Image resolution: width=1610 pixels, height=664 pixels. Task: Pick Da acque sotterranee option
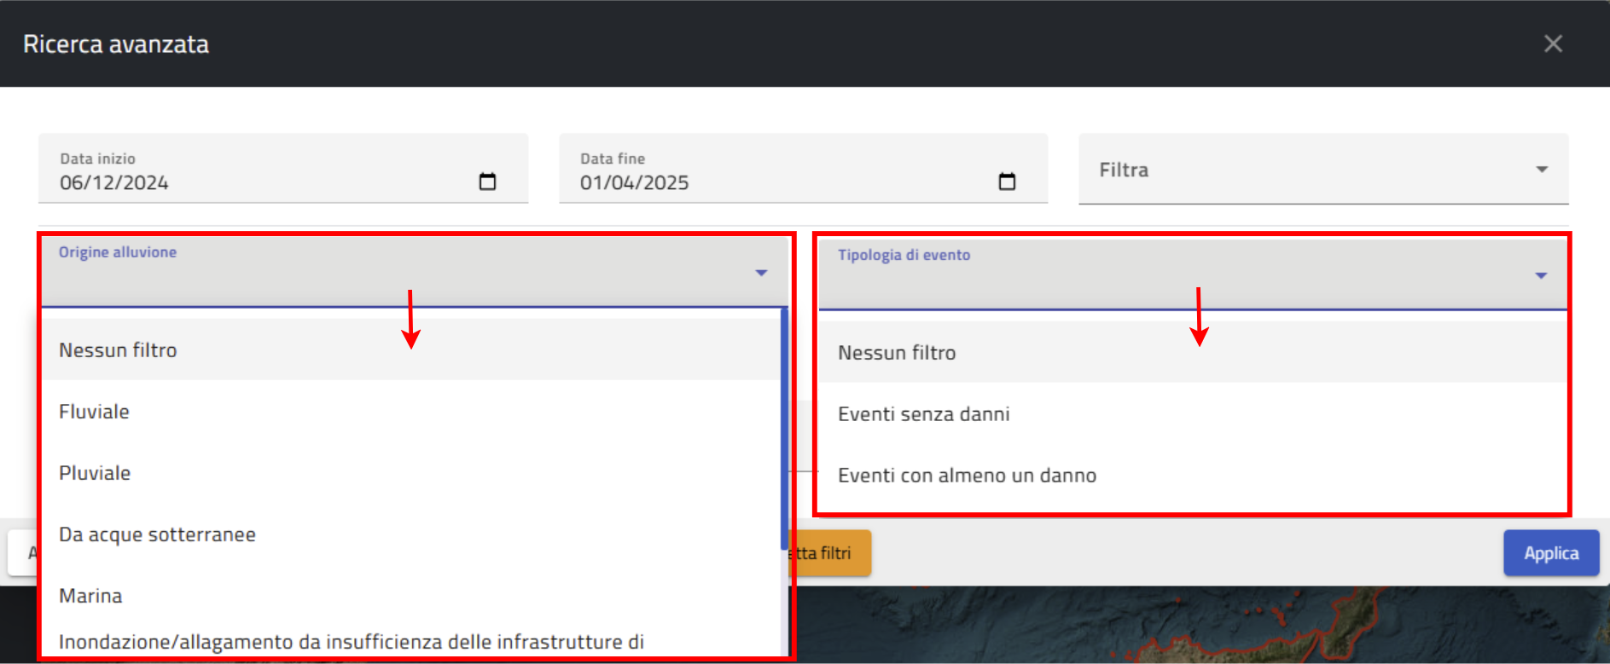pyautogui.click(x=157, y=534)
